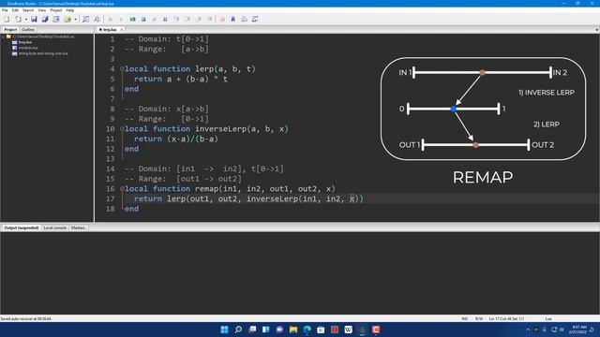Fold the lerp function at line 4

[122, 69]
